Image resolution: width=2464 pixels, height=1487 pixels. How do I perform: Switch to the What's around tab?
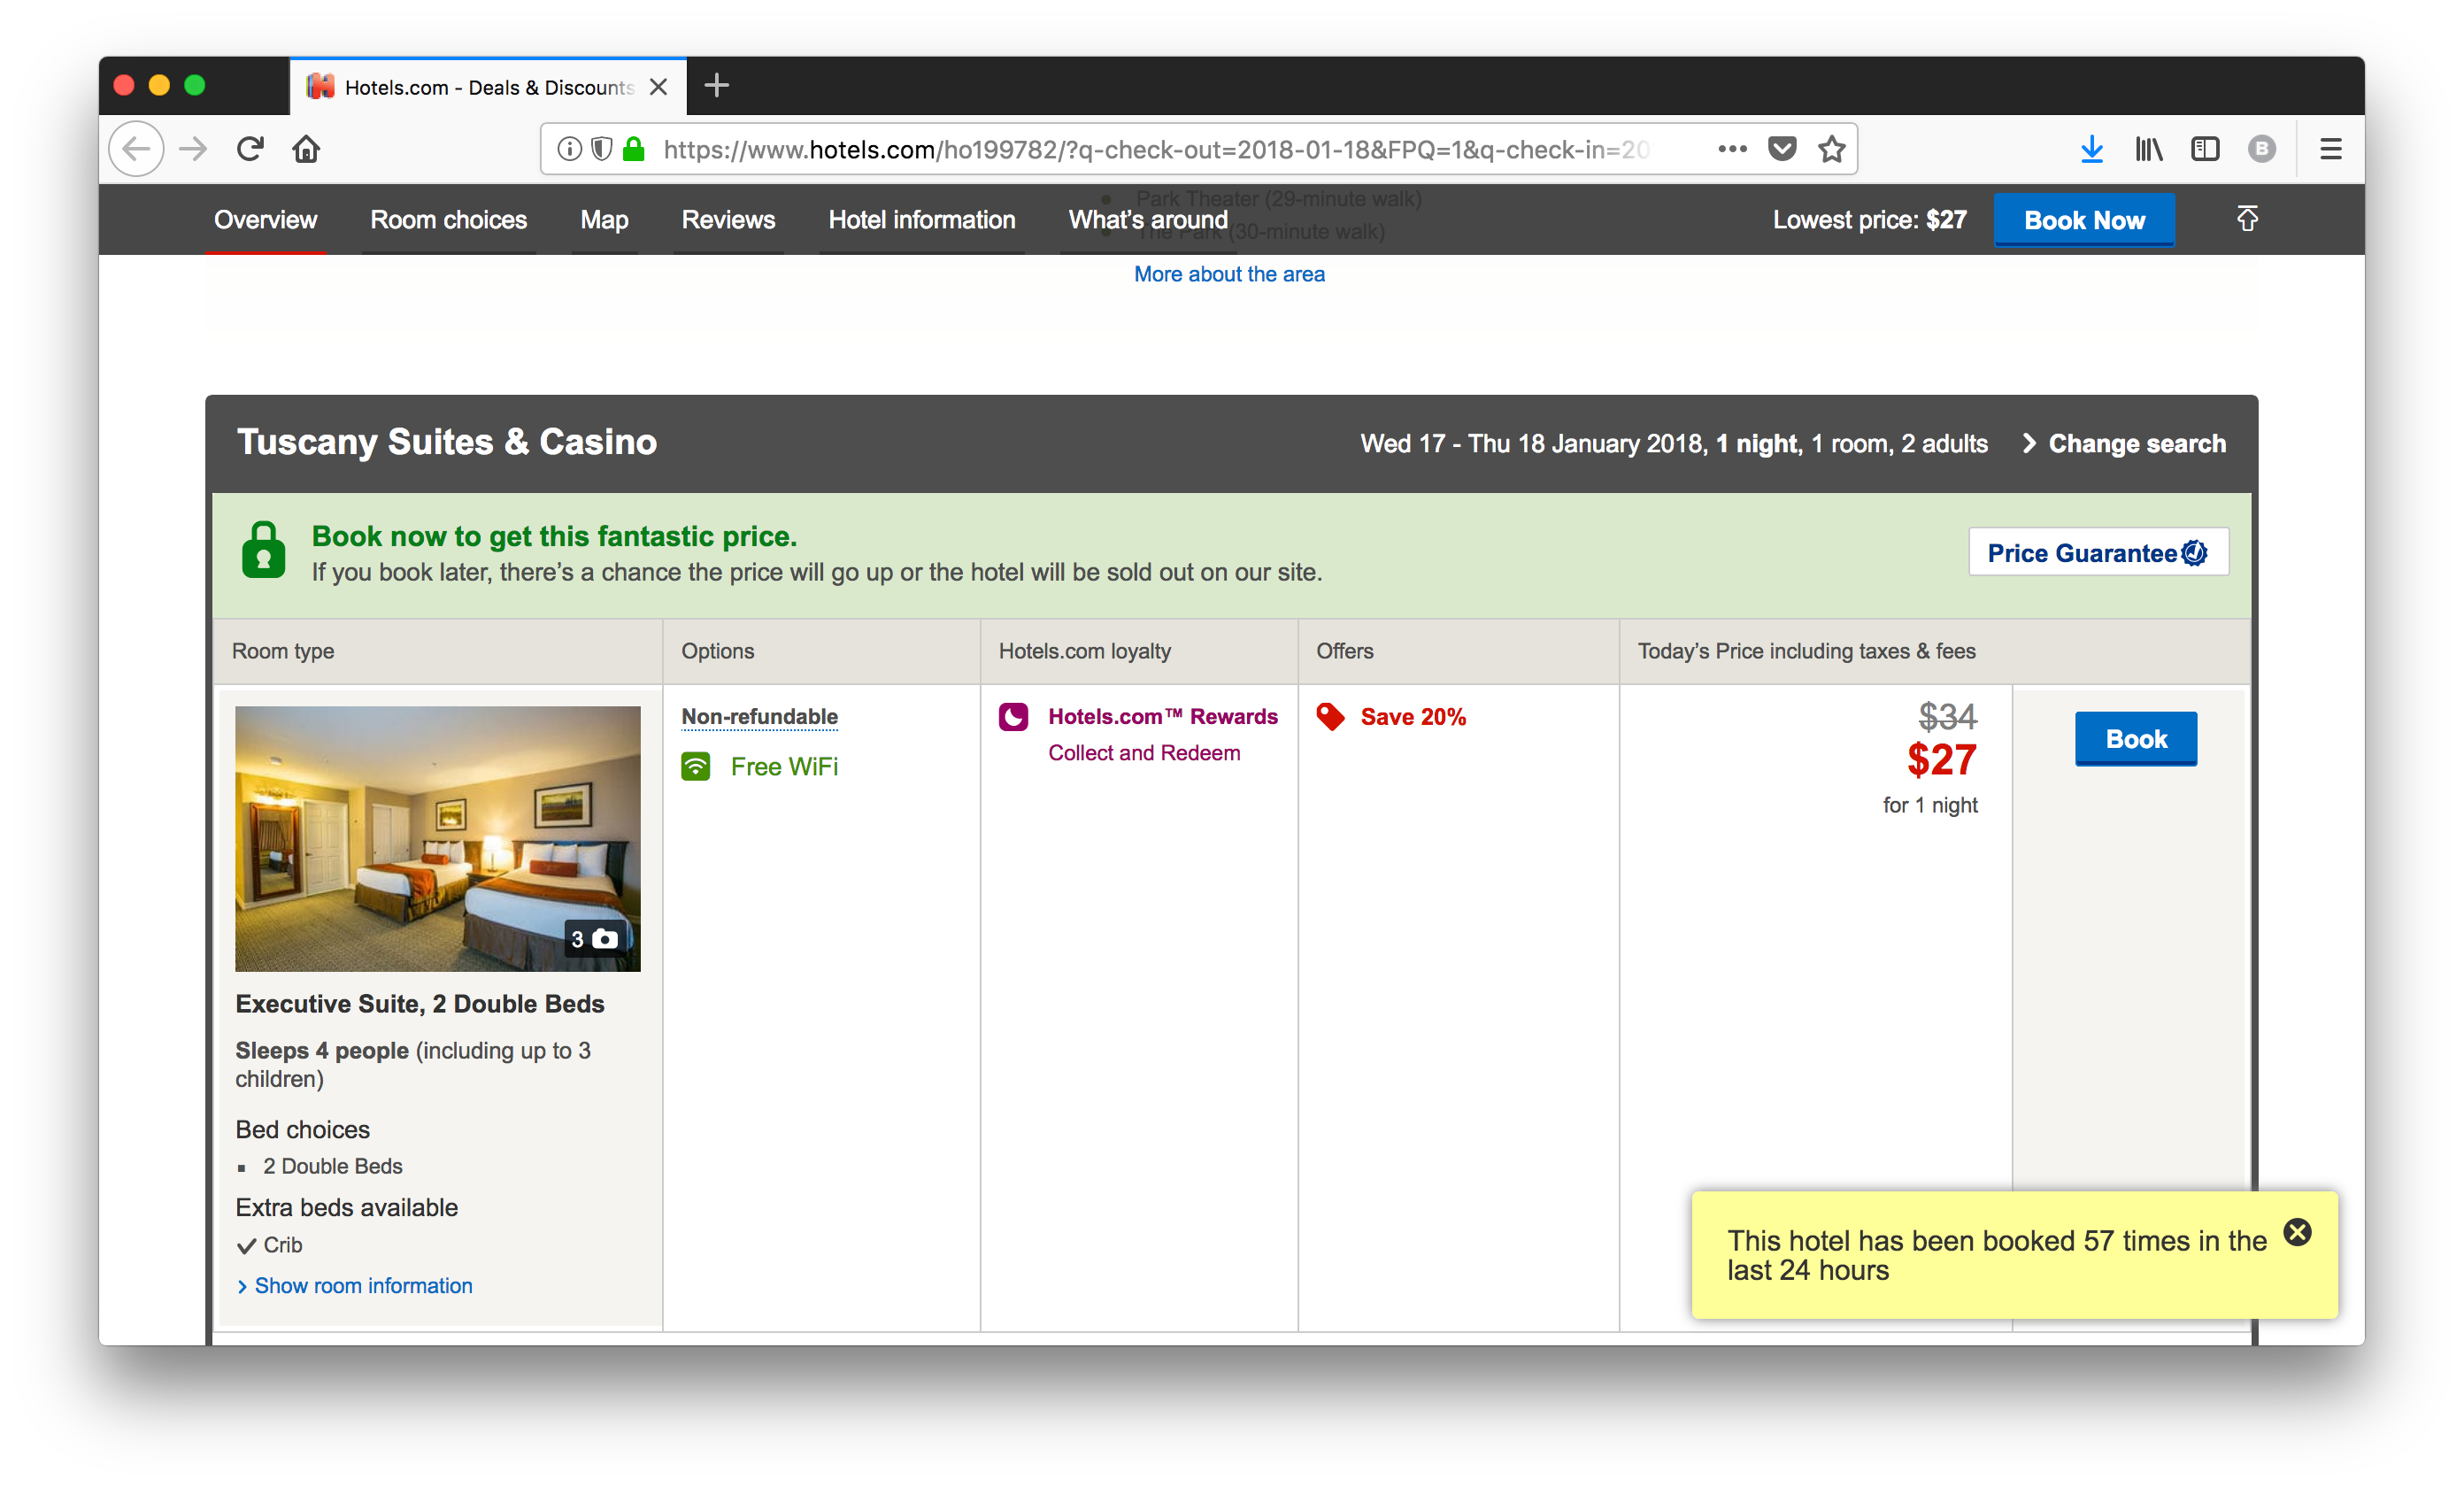1148,220
